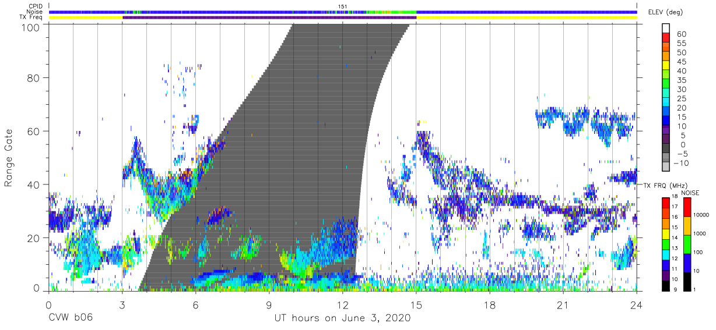Click the -10 label on ELEV scale
716x330 pixels.
point(681,164)
